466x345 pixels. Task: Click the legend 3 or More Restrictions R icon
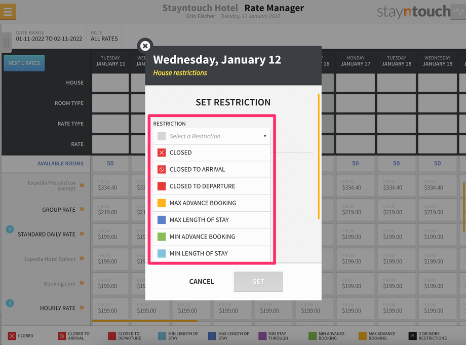pos(412,336)
